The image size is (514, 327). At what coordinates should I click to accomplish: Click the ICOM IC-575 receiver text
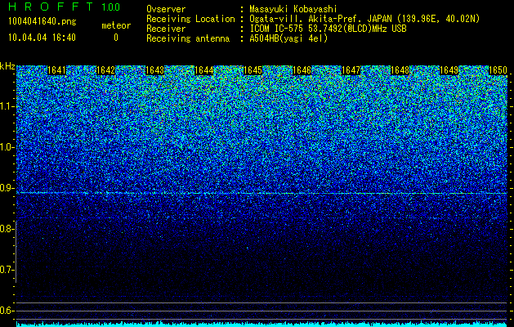point(328,29)
